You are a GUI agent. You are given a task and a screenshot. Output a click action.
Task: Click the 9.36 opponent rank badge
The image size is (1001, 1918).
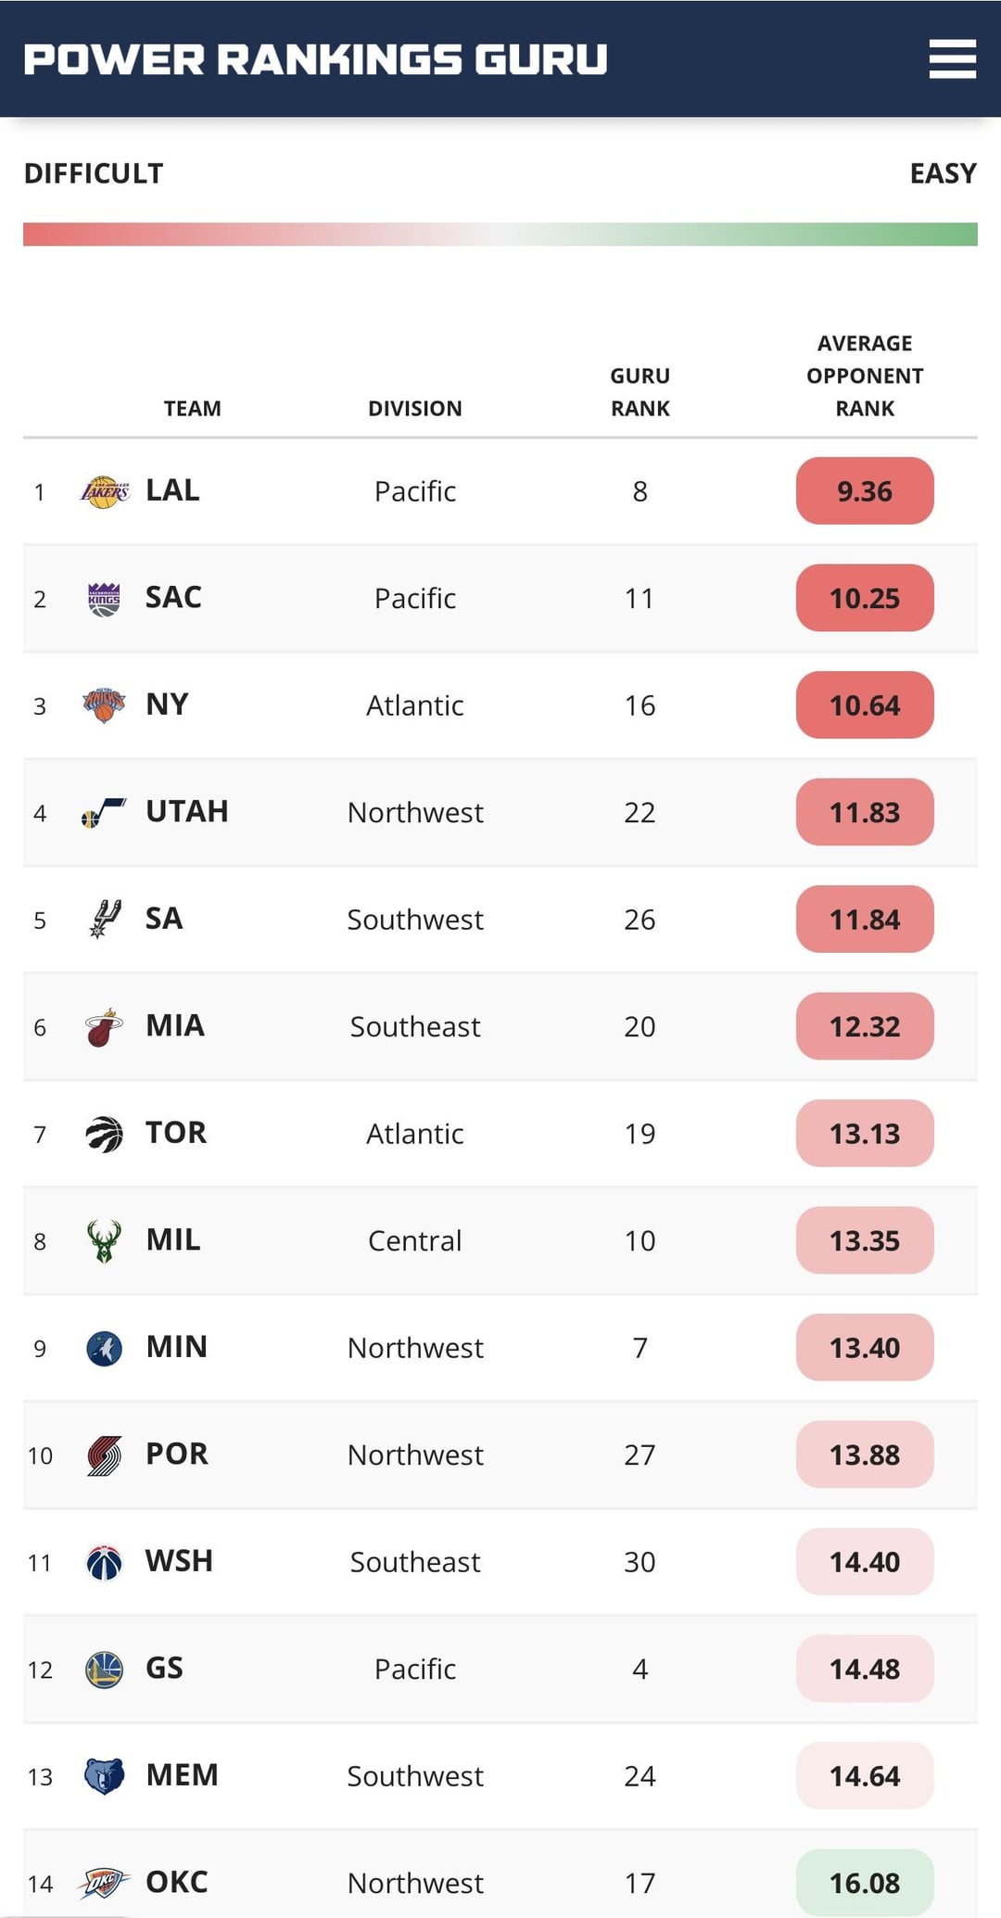864,491
